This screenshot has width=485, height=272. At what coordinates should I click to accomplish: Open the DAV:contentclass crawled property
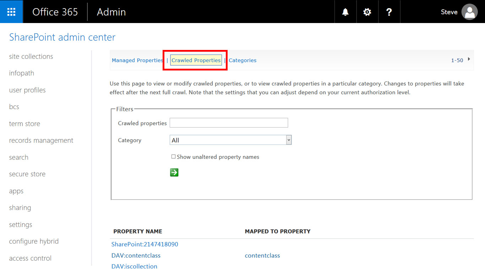pos(136,255)
